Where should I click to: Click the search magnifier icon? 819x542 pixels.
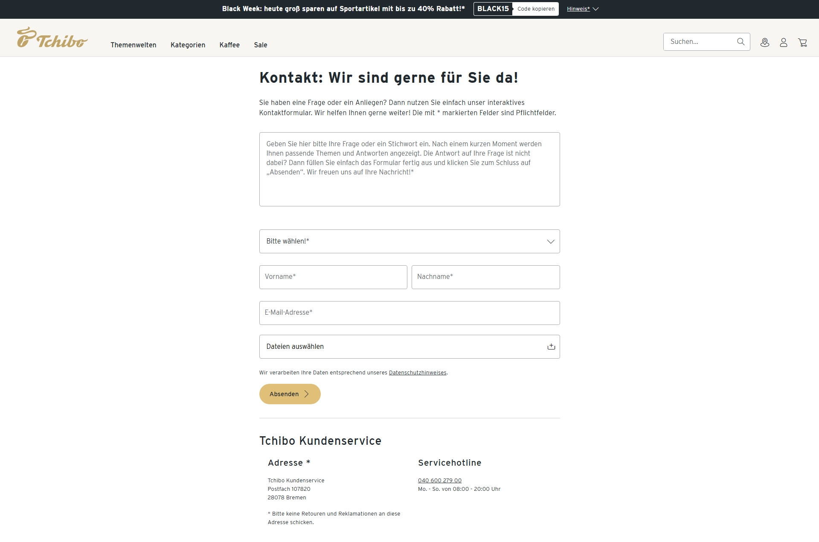(x=741, y=42)
